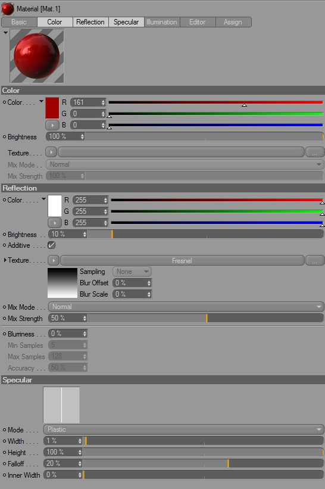The image size is (325, 489).
Task: Open the Specular tab
Action: tap(126, 22)
